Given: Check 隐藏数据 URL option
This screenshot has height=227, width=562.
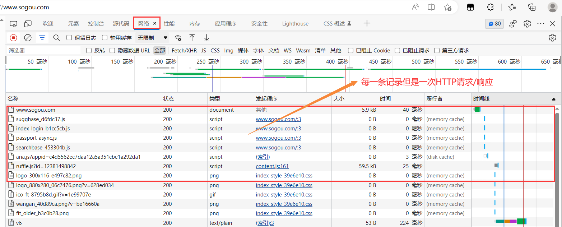Looking at the screenshot, I should pyautogui.click(x=112, y=51).
